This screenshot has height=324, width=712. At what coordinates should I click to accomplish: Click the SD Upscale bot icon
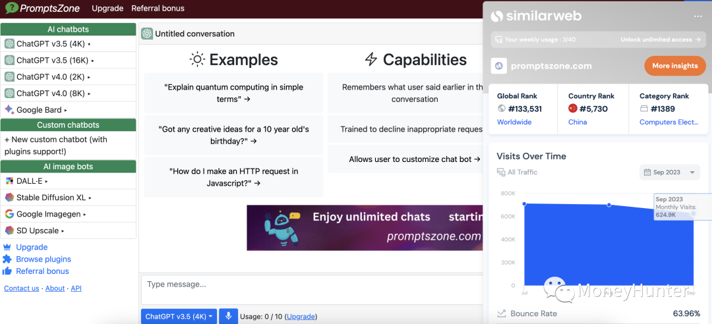pos(9,230)
